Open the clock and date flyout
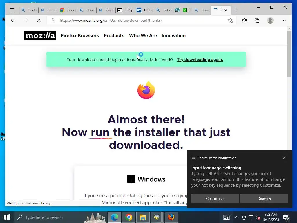The image size is (297, 223). coord(271,217)
